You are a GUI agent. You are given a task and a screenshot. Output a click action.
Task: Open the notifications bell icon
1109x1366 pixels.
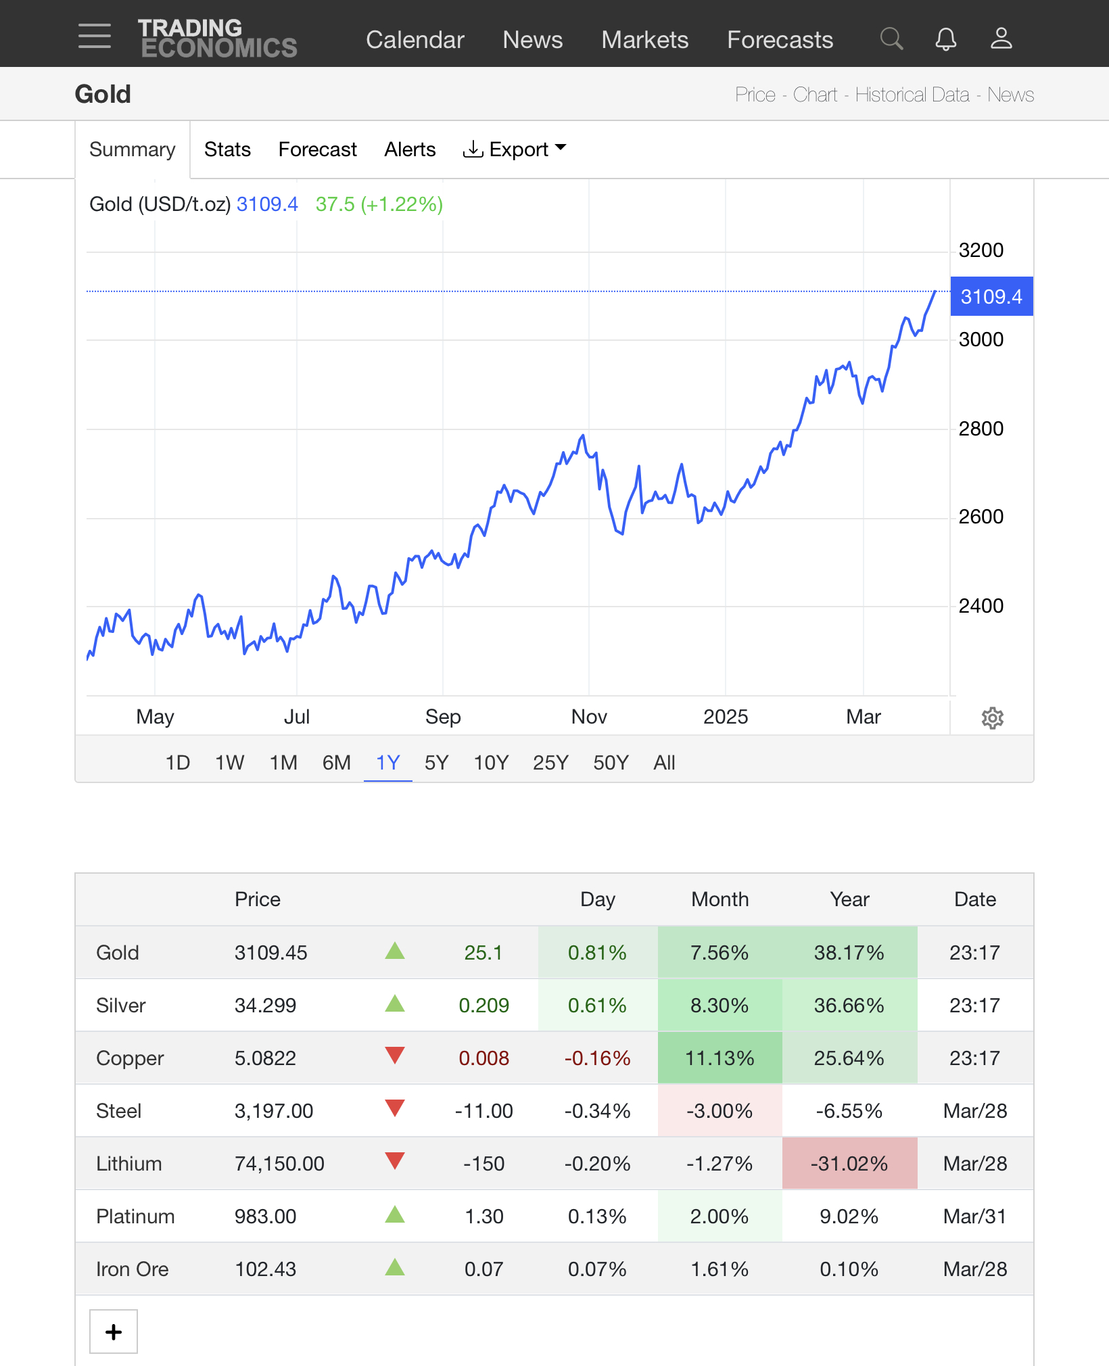point(946,39)
